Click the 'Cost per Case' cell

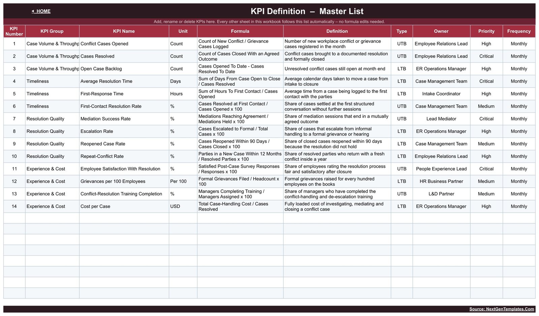tap(124, 206)
